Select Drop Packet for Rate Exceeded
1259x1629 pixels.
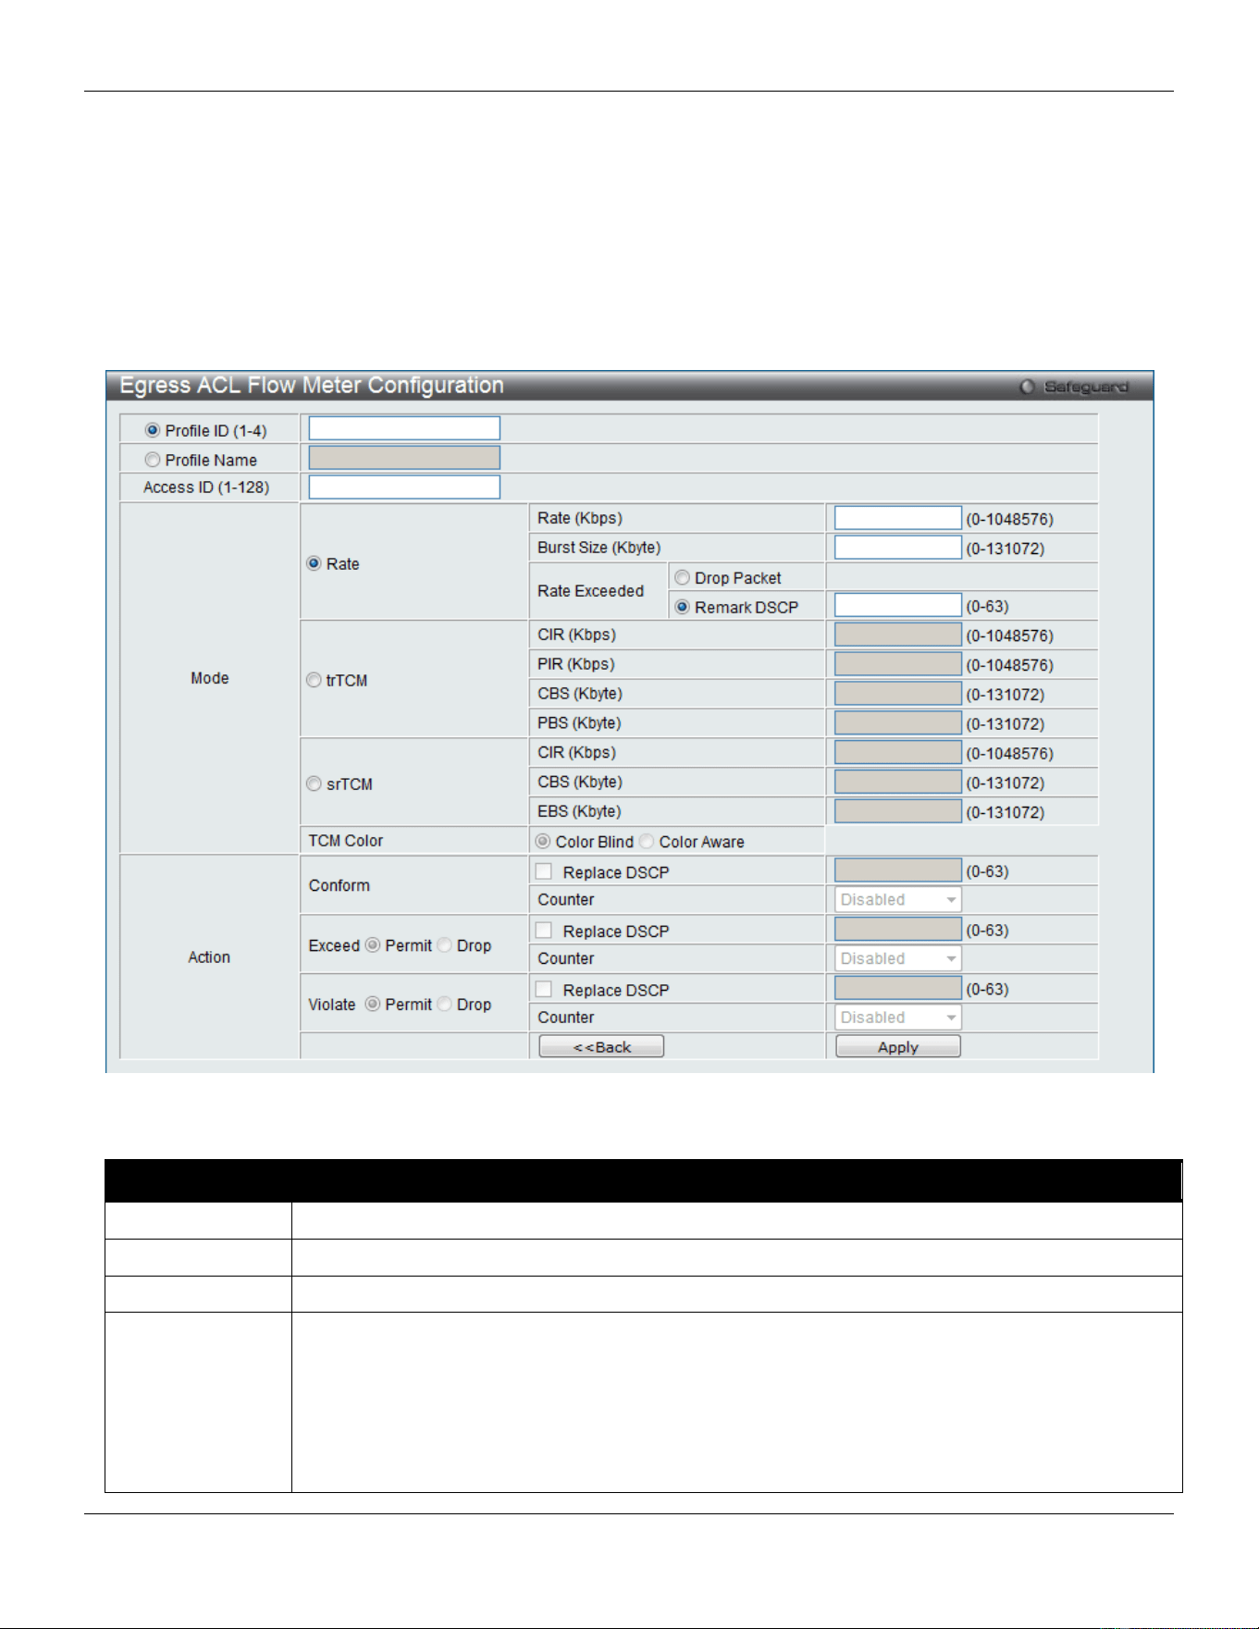683,577
